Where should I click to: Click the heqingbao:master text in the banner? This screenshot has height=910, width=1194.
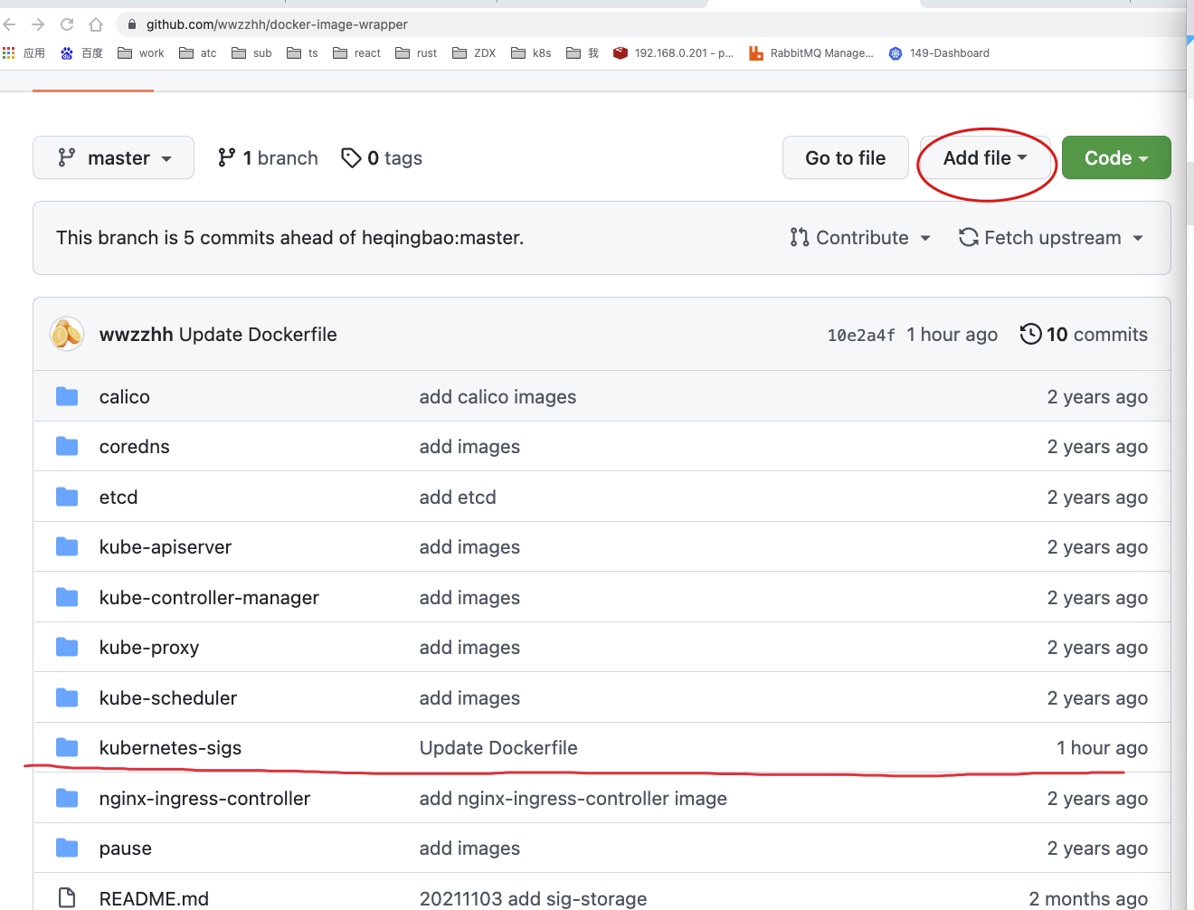point(441,237)
